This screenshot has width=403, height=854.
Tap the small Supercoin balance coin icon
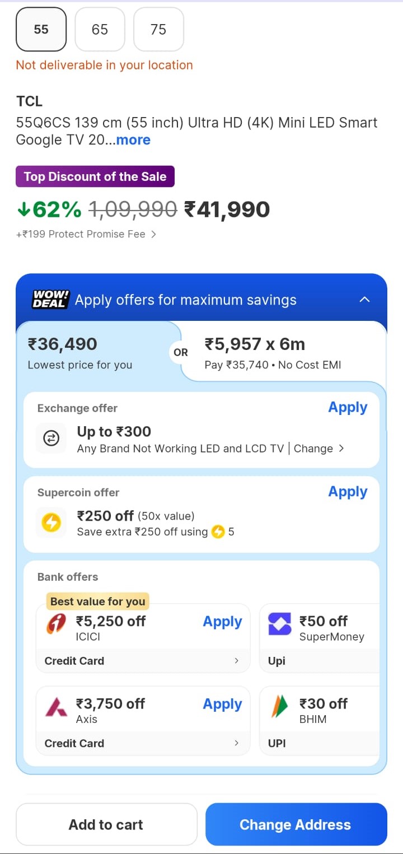pyautogui.click(x=218, y=531)
